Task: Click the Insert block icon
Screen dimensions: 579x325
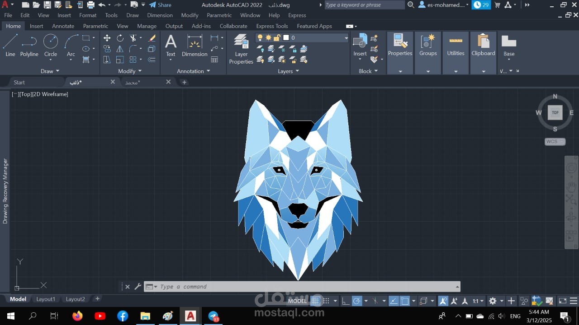Action: (x=360, y=45)
